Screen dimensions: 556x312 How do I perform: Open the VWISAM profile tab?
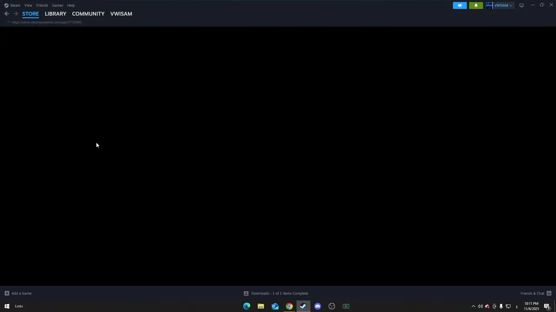(121, 14)
